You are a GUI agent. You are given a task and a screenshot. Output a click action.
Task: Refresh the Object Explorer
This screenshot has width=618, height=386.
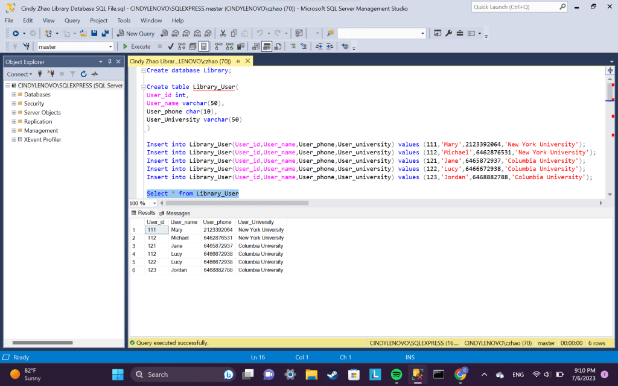pos(83,74)
